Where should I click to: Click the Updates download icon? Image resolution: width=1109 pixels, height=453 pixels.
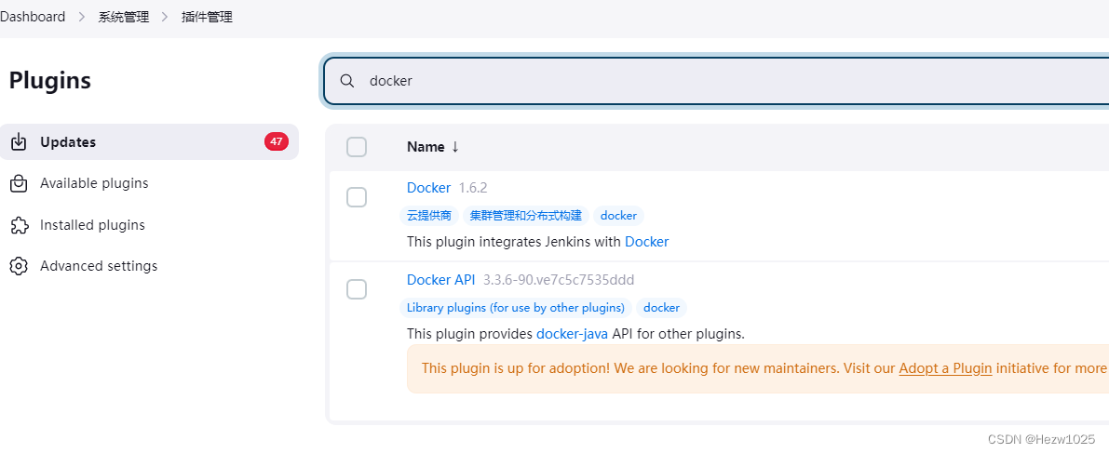point(19,142)
